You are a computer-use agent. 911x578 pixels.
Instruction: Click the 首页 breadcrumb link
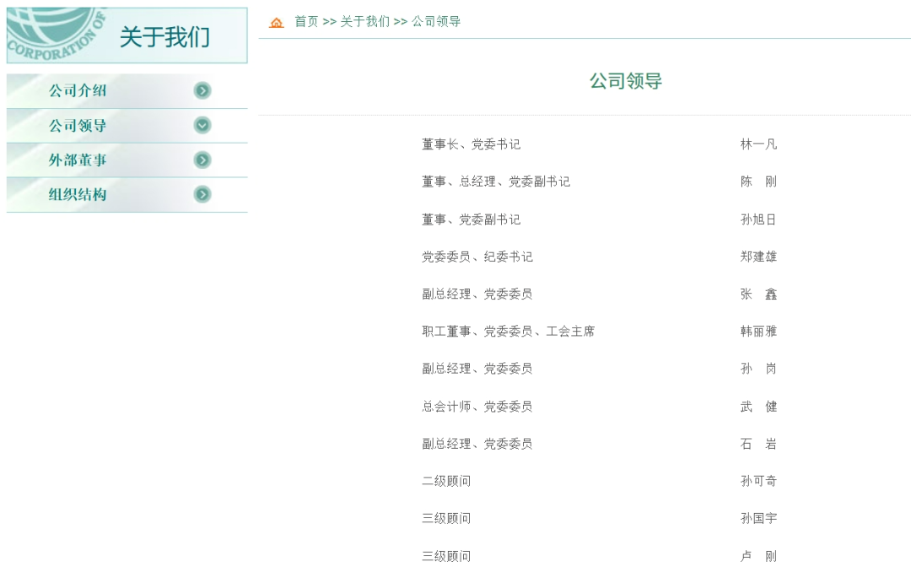tap(306, 22)
